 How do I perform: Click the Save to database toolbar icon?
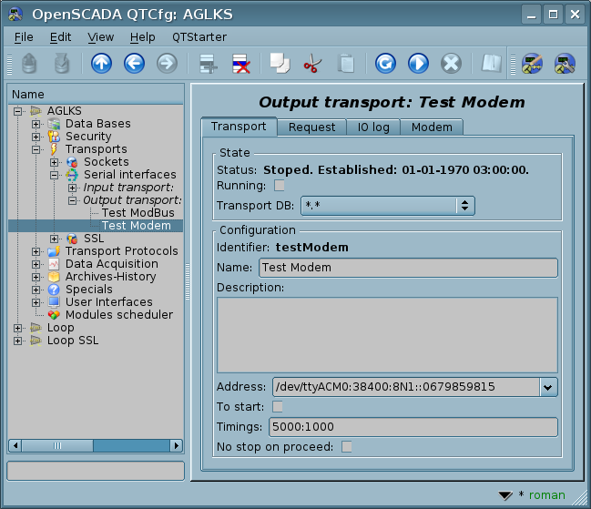click(62, 64)
